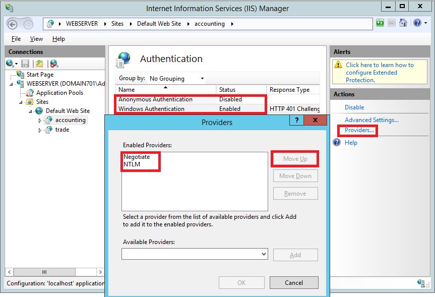
Task: Click the Up folder icon in Connections
Action: pyautogui.click(x=39, y=64)
